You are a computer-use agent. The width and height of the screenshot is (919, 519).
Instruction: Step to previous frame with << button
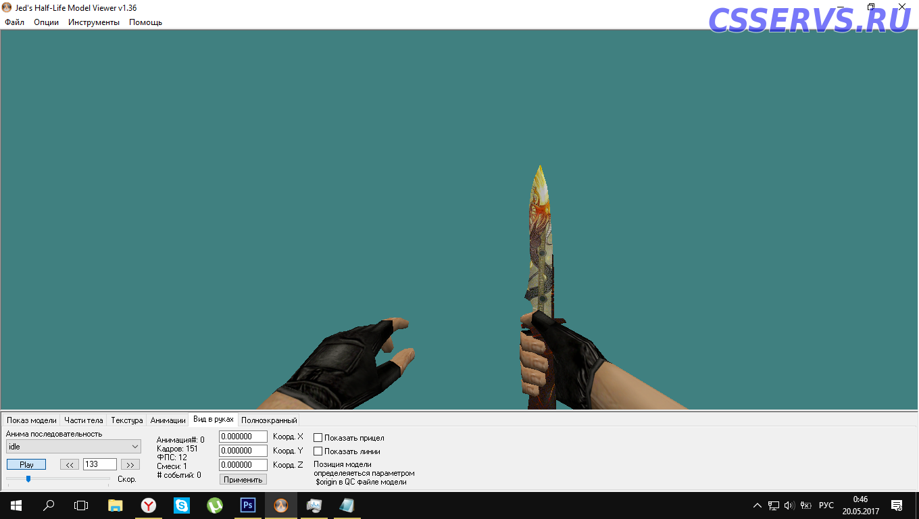coord(70,464)
